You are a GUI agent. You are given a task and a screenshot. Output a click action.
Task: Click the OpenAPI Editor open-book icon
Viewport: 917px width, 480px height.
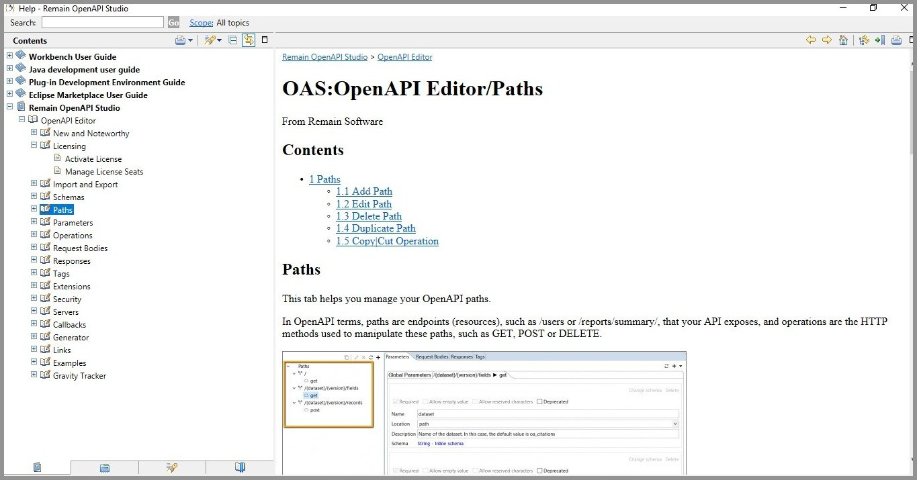33,119
